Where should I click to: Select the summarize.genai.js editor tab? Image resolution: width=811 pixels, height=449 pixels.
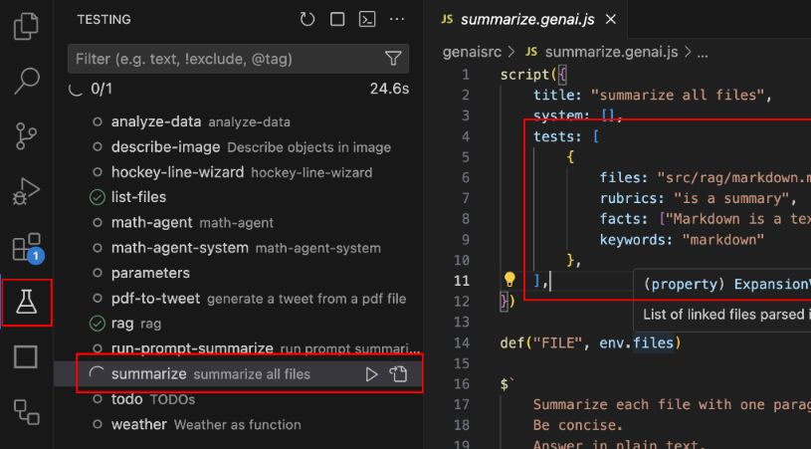[527, 20]
